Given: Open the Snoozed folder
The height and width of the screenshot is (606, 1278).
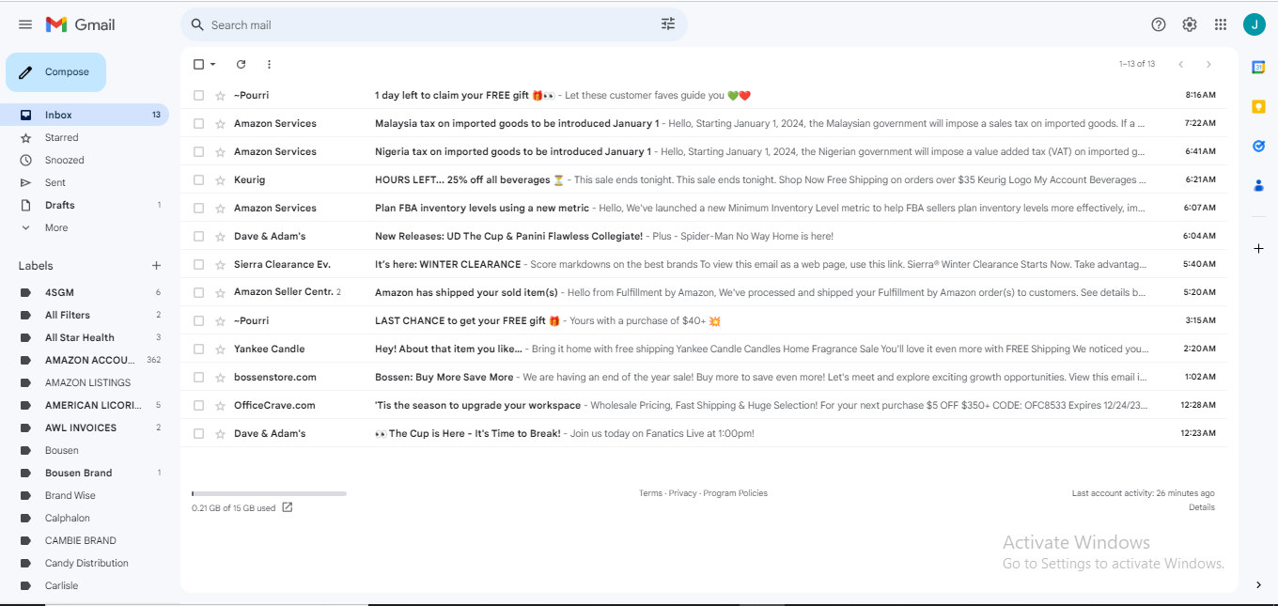Looking at the screenshot, I should (x=85, y=160).
